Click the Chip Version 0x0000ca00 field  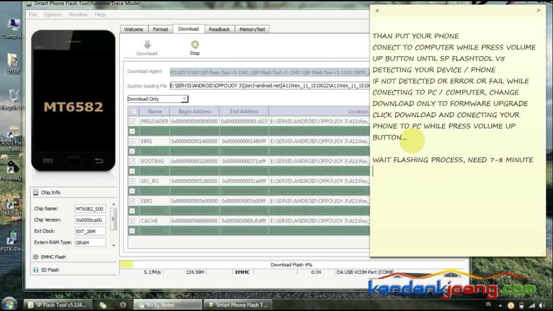tap(90, 220)
